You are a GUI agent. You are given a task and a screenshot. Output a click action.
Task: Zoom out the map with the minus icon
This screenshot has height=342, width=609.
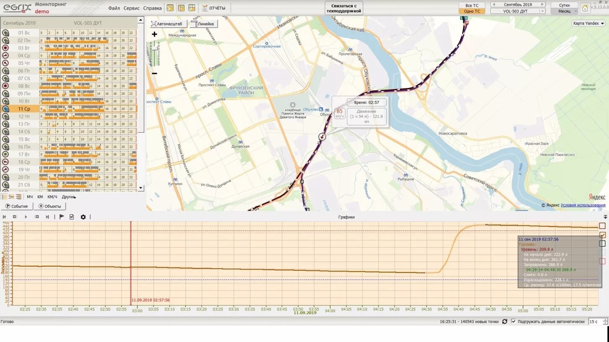154,73
